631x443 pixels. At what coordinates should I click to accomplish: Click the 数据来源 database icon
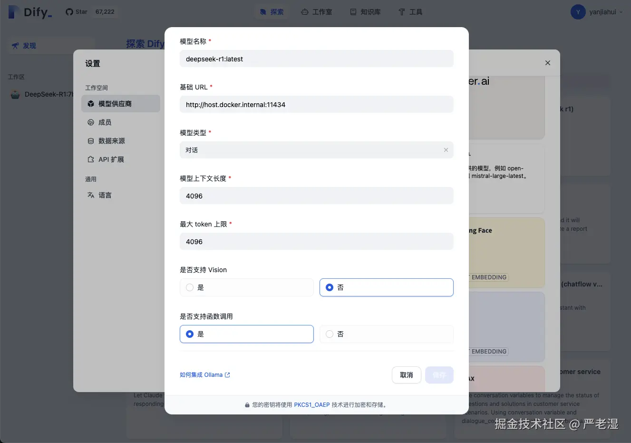(x=91, y=141)
